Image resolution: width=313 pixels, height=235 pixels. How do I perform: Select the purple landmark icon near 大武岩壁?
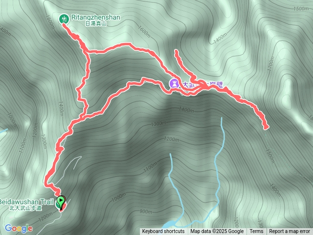174,84
